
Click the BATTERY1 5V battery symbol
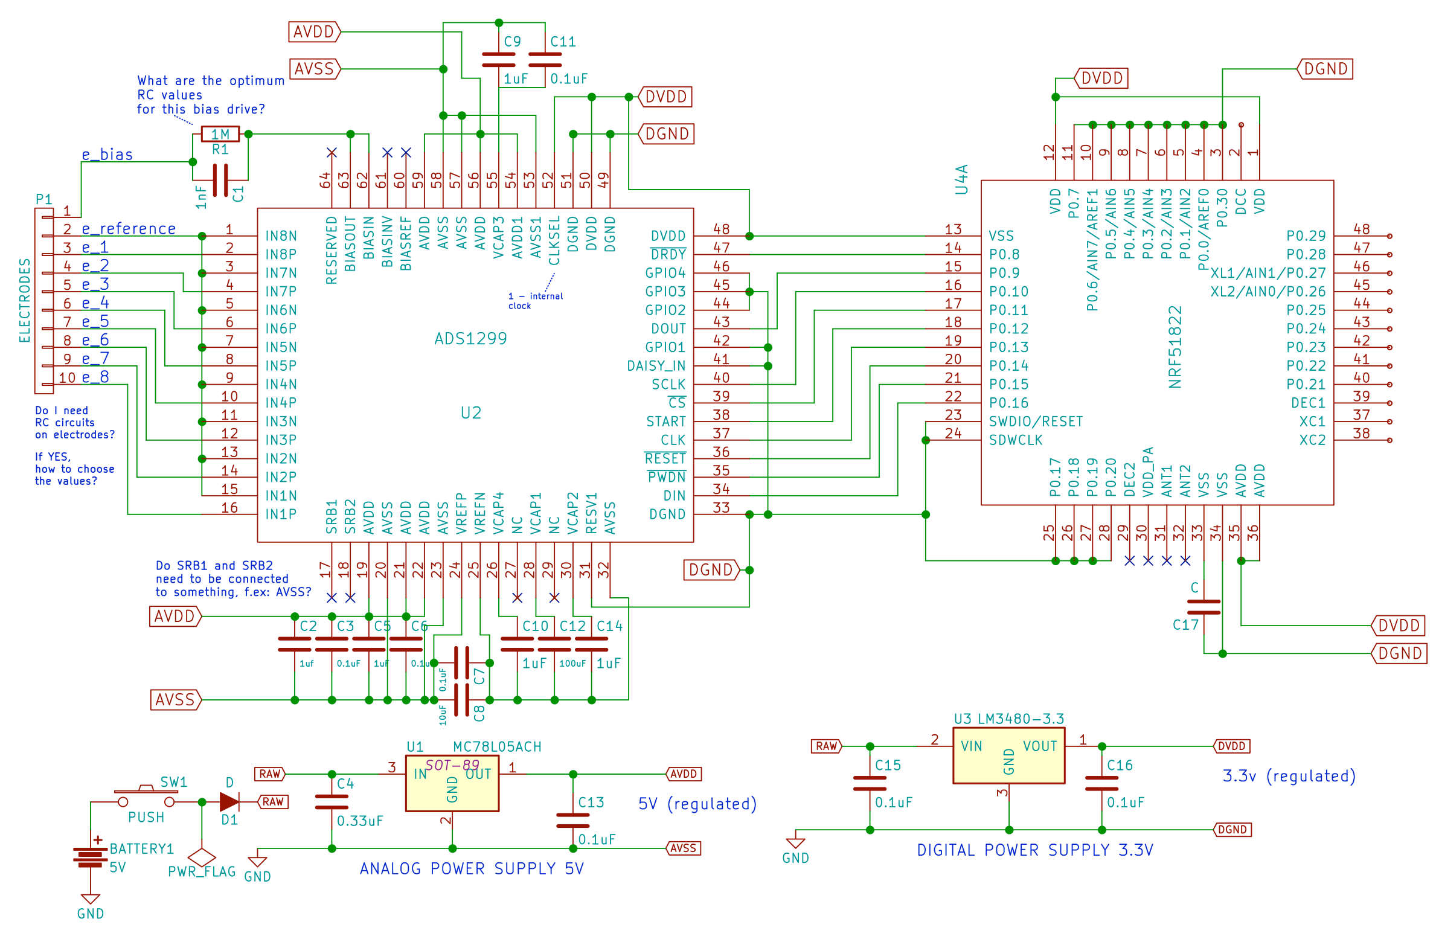90,857
